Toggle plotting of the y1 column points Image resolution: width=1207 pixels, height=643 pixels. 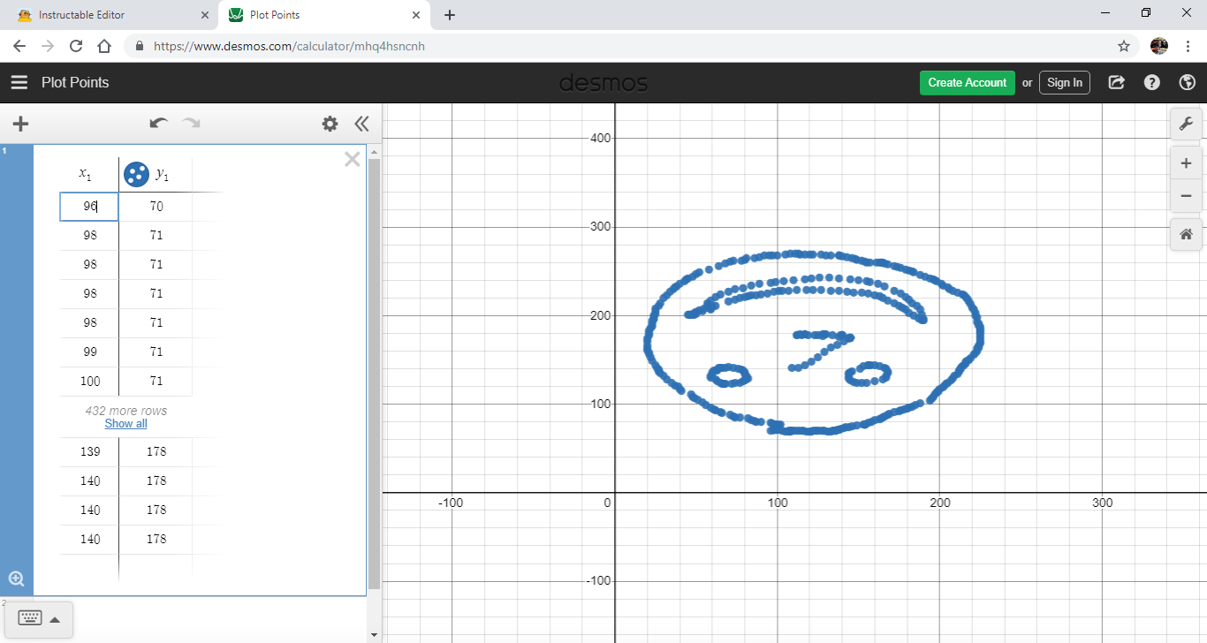[x=135, y=173]
